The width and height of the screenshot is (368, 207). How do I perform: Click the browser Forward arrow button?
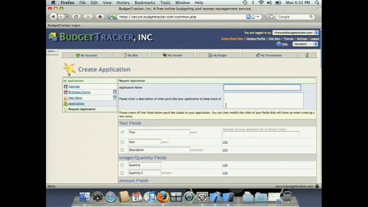[61, 17]
